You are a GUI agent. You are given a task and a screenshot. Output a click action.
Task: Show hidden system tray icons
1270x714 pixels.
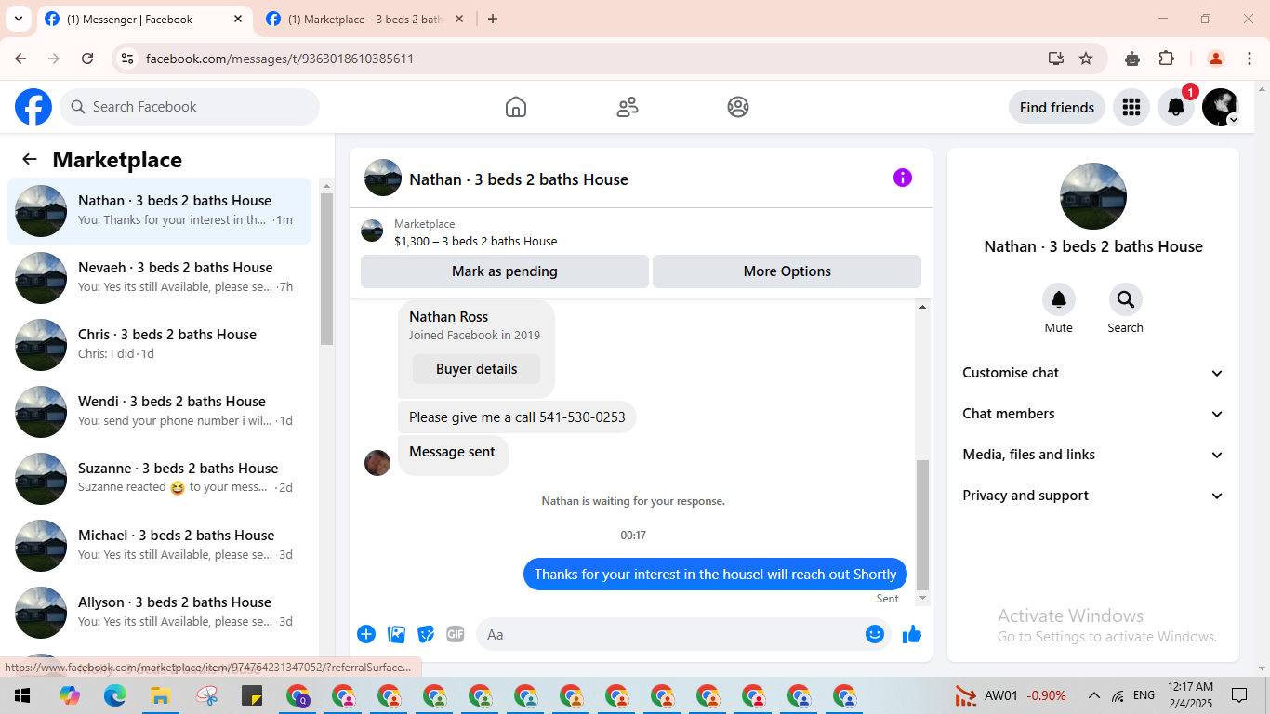[1094, 695]
